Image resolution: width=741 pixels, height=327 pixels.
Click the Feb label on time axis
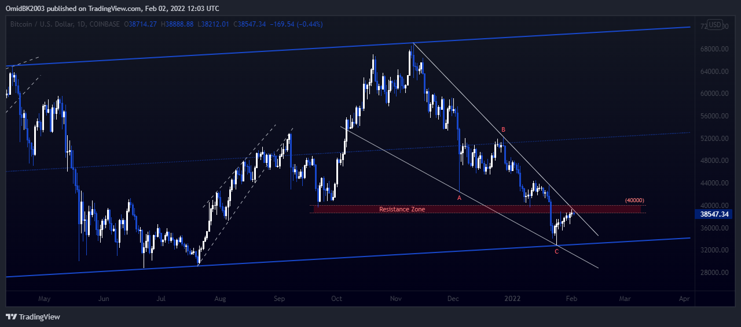point(572,299)
